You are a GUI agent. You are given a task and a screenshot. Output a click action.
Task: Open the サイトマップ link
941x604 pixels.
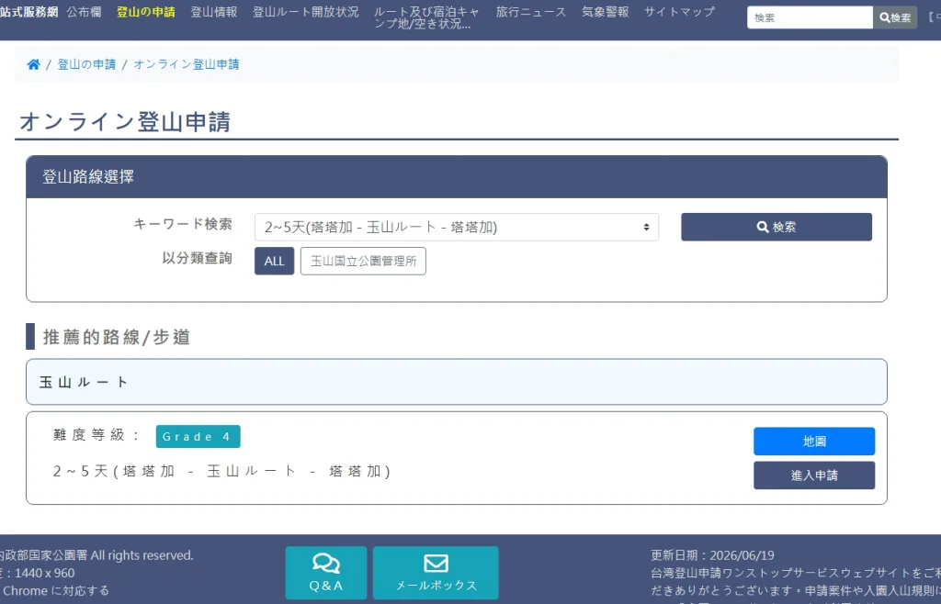pyautogui.click(x=679, y=12)
